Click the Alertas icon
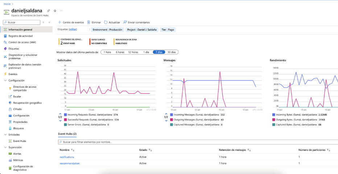338x174 pixels. pyautogui.click(x=10, y=154)
